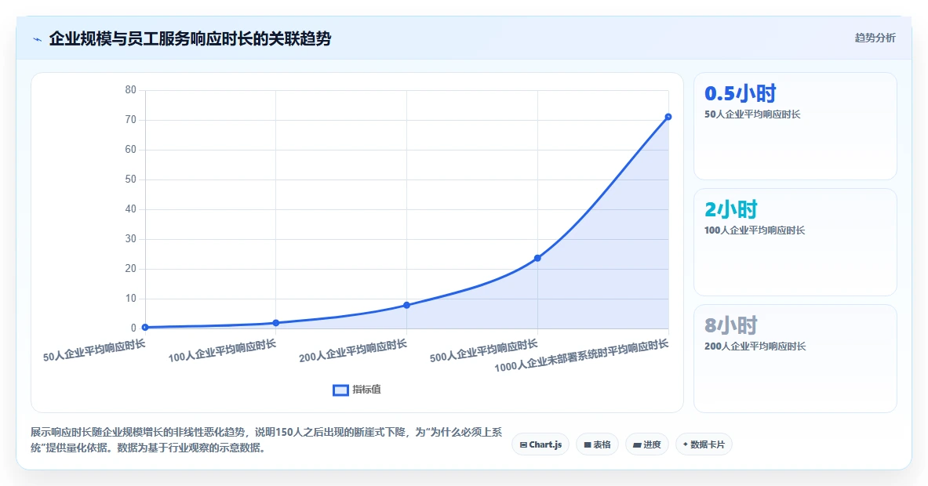Click x-axis label 200人企业平均响应时长
Viewport: 928px width, 486px height.
353,350
